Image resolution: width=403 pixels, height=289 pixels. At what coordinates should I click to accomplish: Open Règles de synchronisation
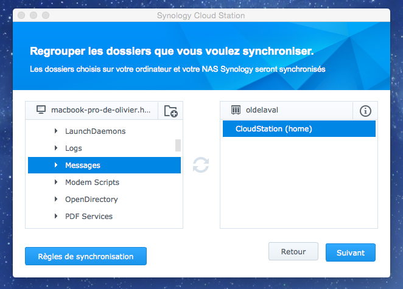pyautogui.click(x=86, y=256)
